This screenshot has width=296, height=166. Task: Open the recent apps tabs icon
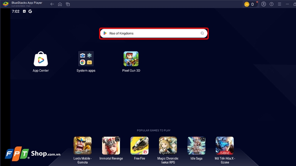coord(68,4)
